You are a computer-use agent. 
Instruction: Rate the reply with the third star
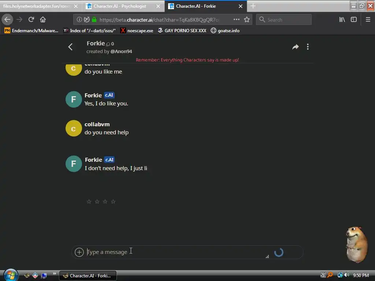pyautogui.click(x=105, y=202)
